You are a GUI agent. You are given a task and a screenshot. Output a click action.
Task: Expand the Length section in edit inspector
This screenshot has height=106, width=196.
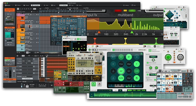pos(17,66)
